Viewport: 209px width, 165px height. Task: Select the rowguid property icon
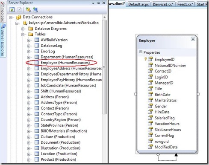[x=150, y=141]
